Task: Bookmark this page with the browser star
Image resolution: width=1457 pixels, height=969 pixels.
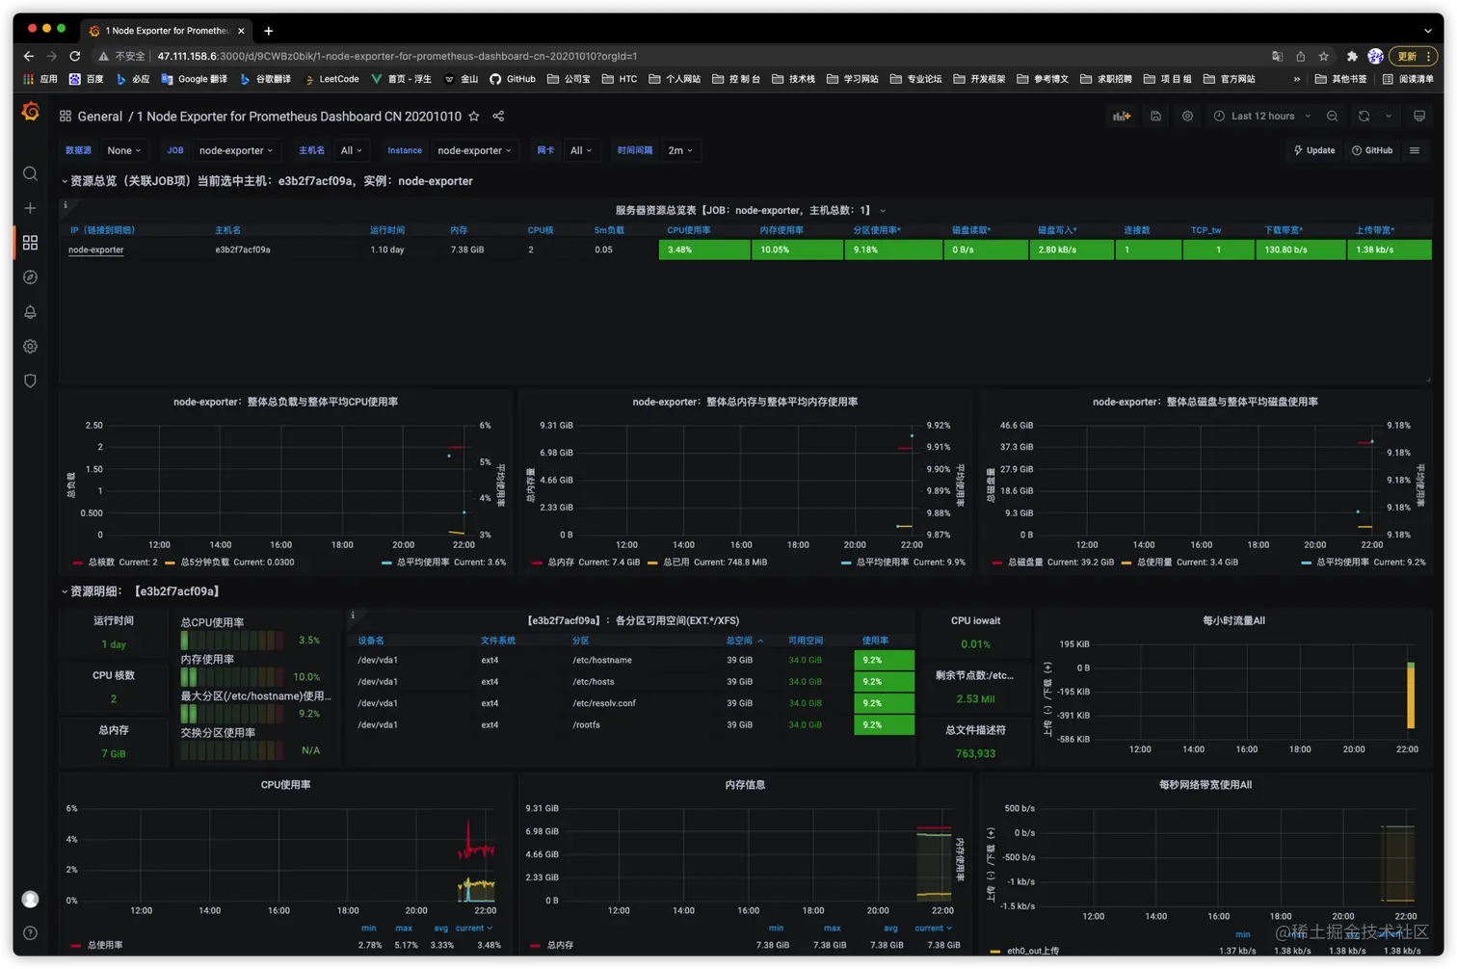Action: point(1324,56)
